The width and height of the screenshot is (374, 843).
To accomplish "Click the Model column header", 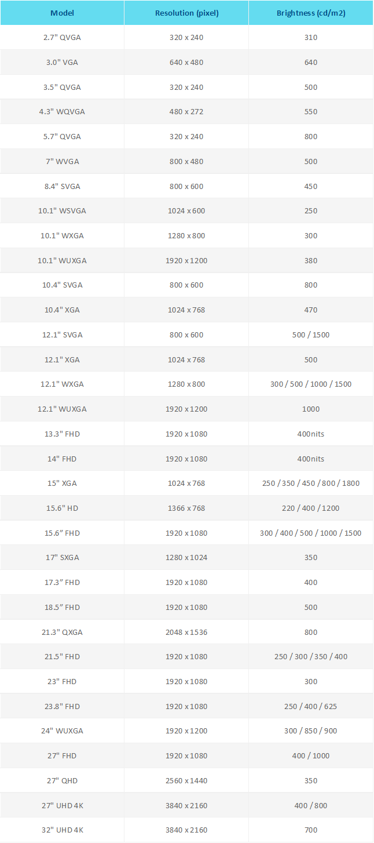I will point(62,13).
